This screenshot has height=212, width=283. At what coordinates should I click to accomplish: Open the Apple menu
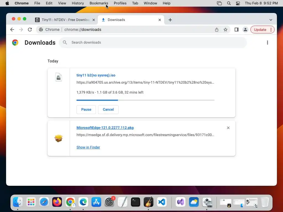coord(7,3)
